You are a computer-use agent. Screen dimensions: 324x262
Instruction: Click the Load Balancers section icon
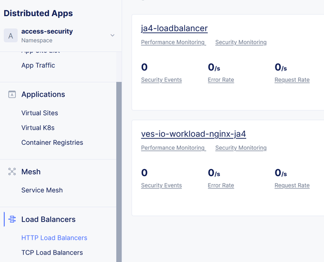(x=12, y=219)
